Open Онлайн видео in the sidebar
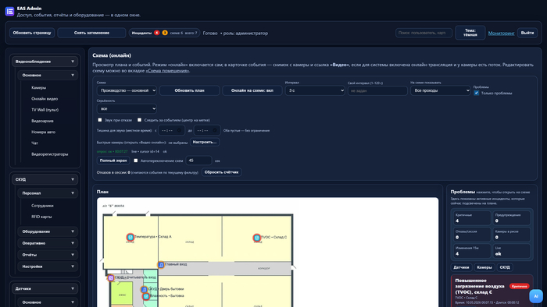The width and height of the screenshot is (547, 307). click(45, 99)
